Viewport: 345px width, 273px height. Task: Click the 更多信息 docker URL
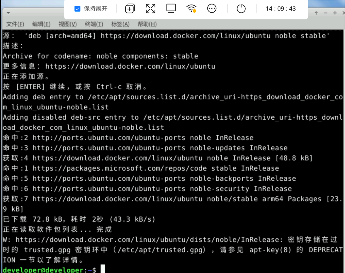click(130, 66)
